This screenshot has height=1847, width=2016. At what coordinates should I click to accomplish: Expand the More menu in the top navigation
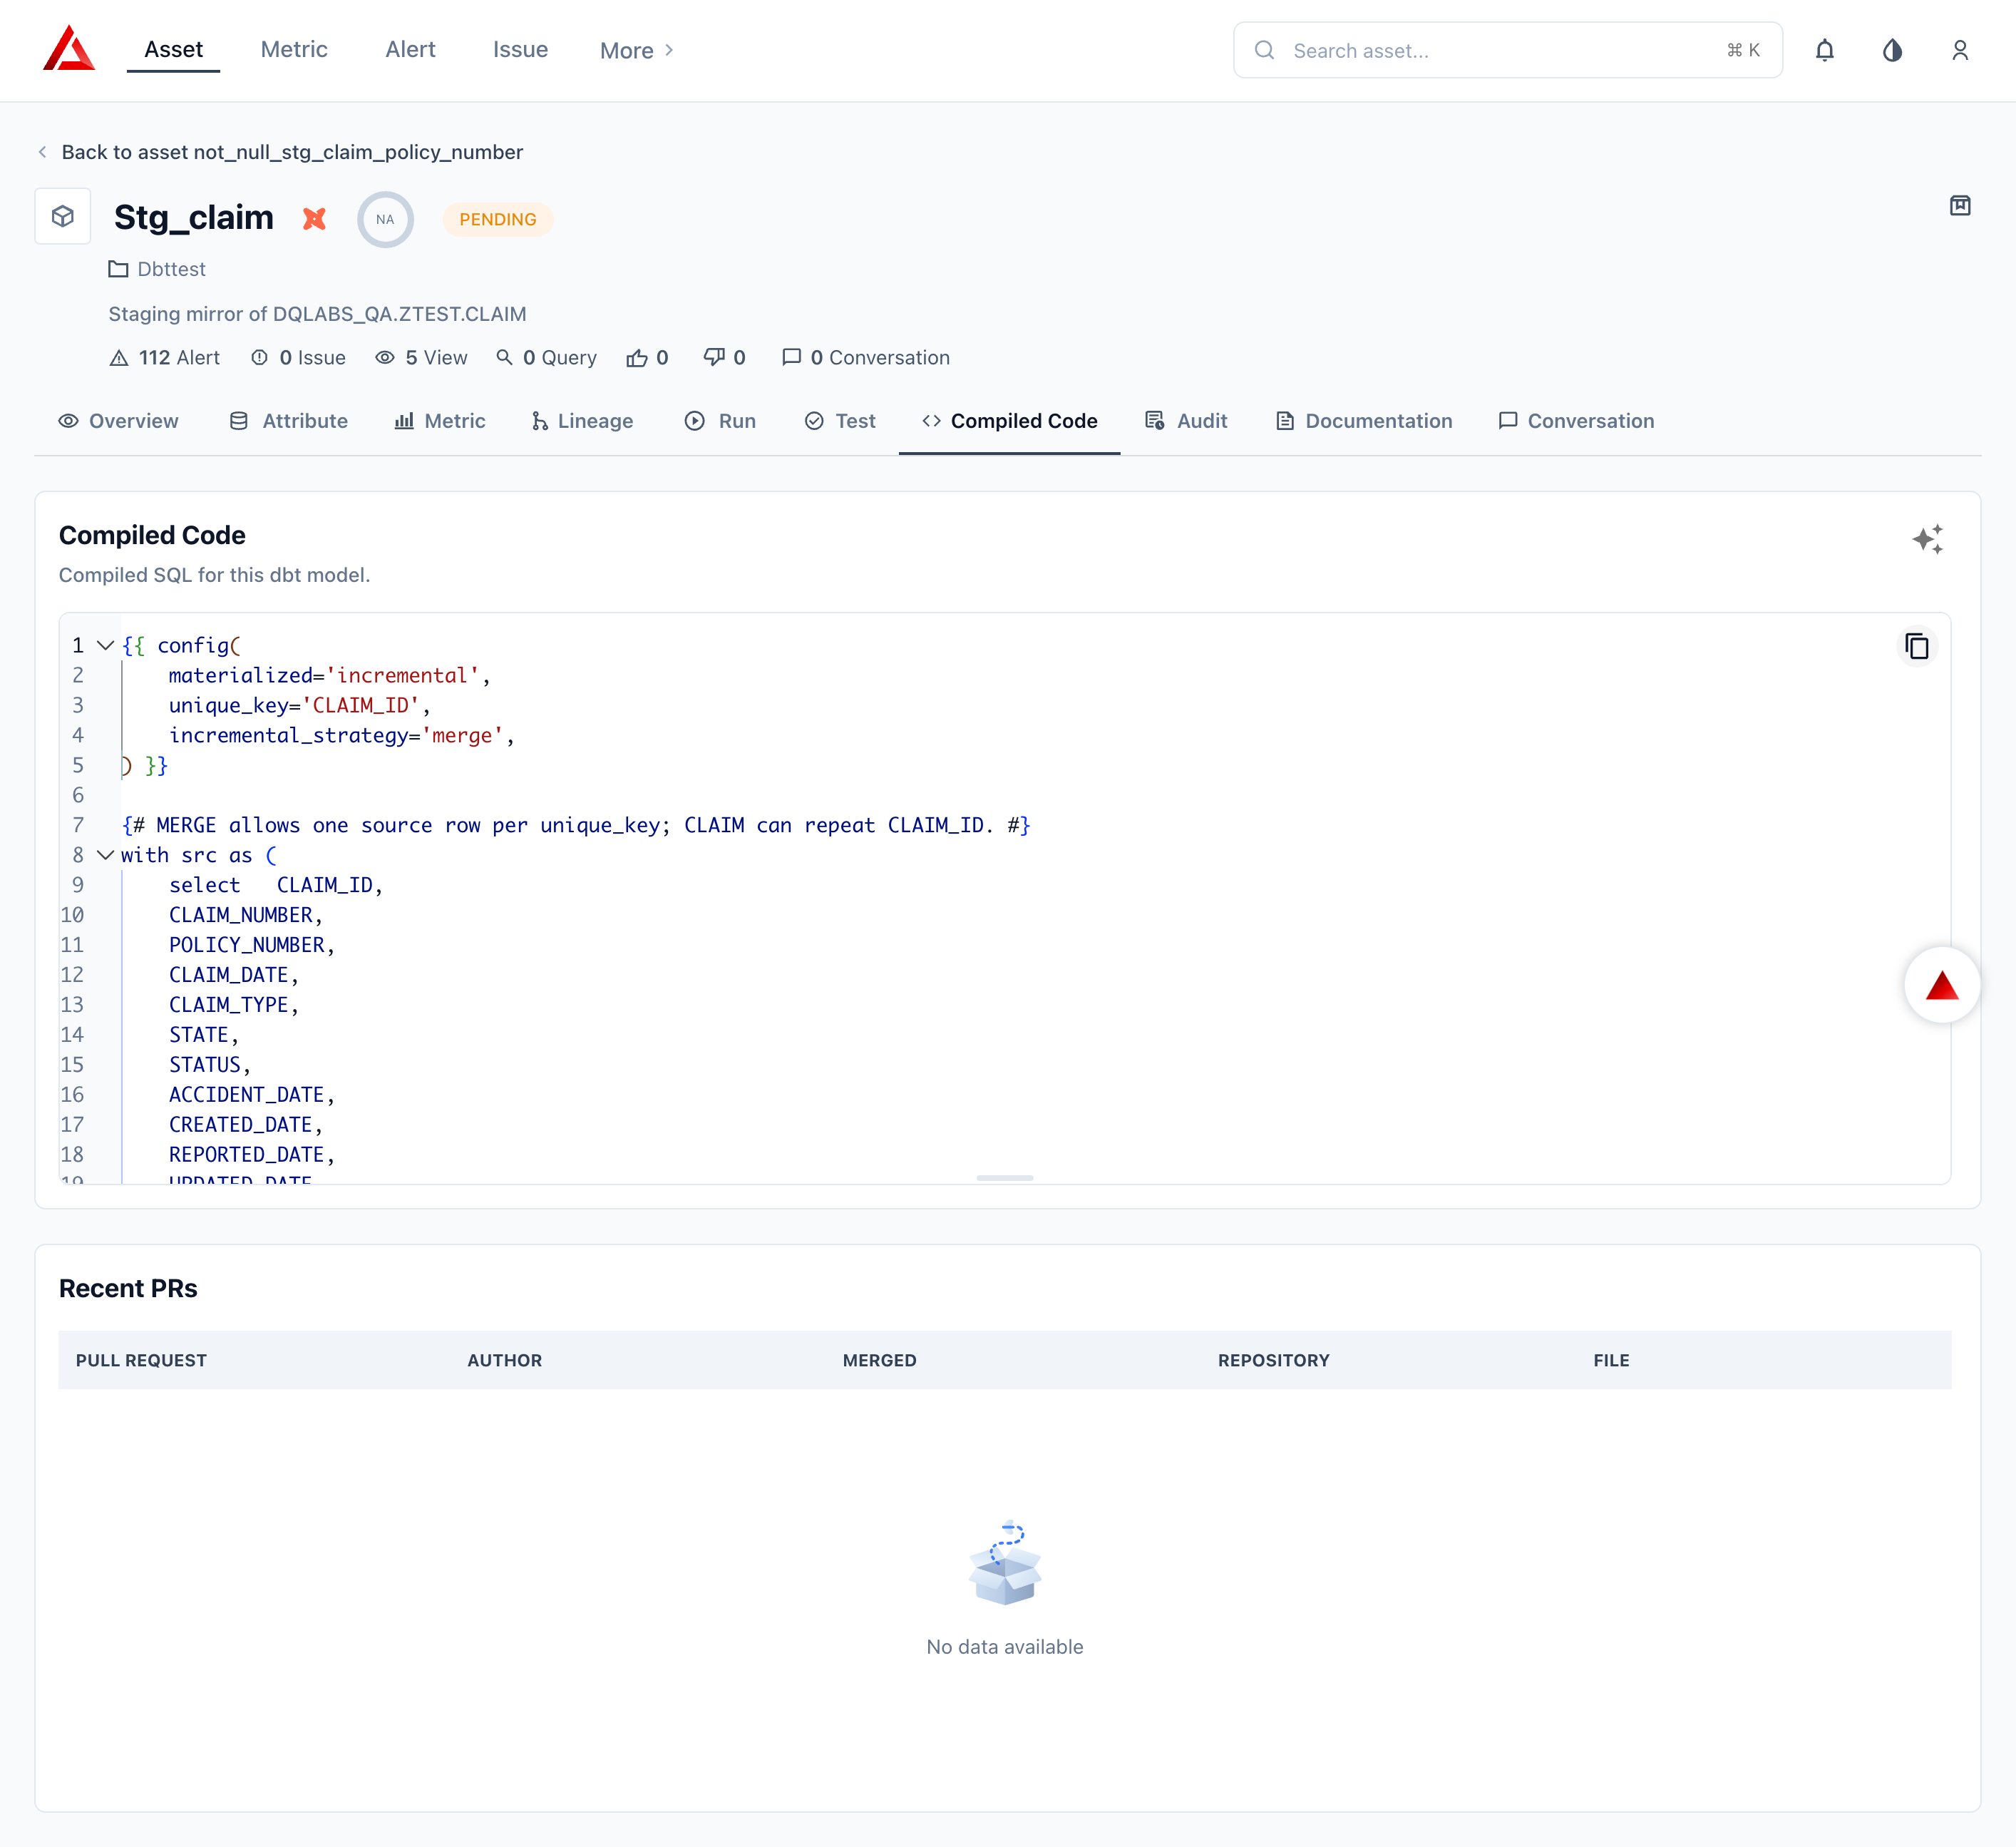[x=637, y=50]
